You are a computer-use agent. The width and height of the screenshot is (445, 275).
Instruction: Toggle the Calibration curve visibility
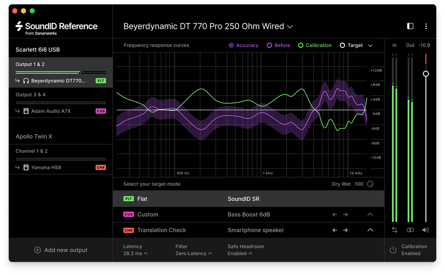(x=315, y=45)
